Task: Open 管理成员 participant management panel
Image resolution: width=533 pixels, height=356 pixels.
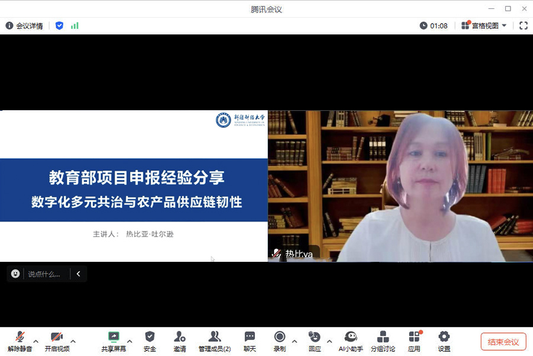Action: pyautogui.click(x=214, y=341)
